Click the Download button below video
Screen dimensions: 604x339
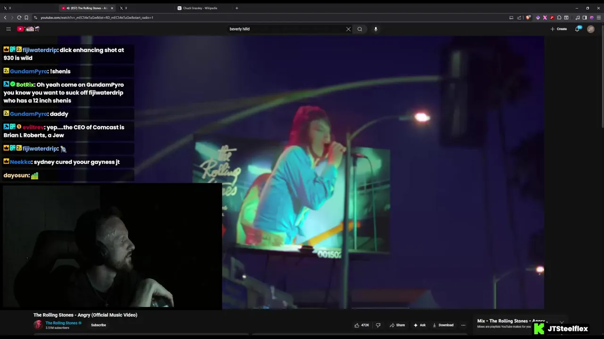click(x=443, y=325)
